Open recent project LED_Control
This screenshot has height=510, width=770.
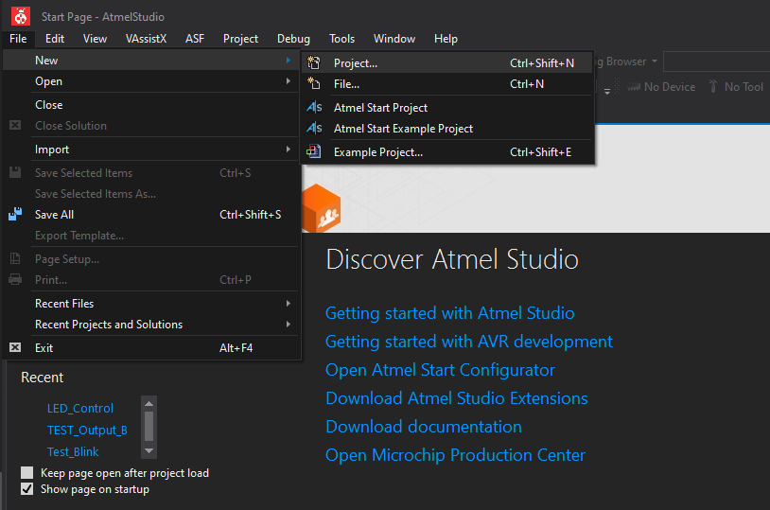(80, 409)
